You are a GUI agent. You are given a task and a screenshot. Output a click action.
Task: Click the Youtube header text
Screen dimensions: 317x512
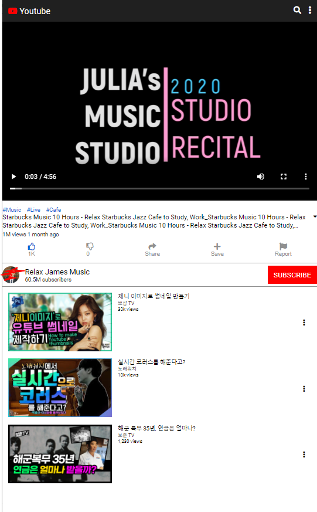[x=35, y=11]
